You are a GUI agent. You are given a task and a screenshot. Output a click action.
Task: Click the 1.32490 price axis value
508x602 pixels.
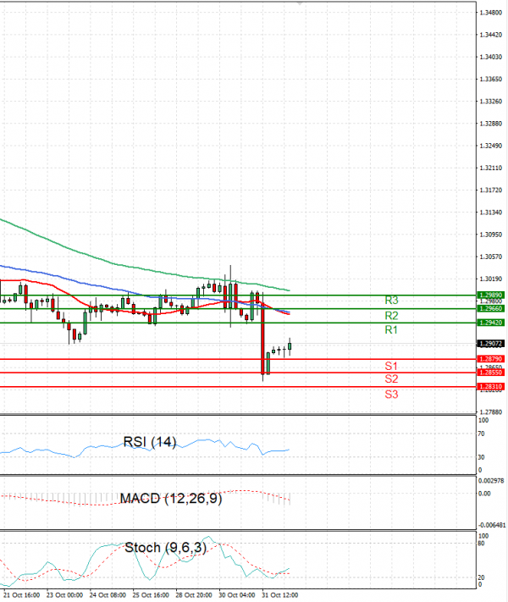(x=491, y=146)
